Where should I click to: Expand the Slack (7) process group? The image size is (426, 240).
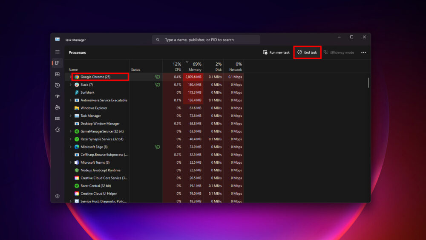tap(71, 85)
